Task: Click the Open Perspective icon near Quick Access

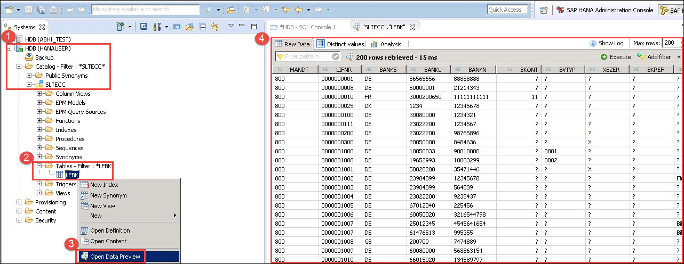Action: click(544, 10)
